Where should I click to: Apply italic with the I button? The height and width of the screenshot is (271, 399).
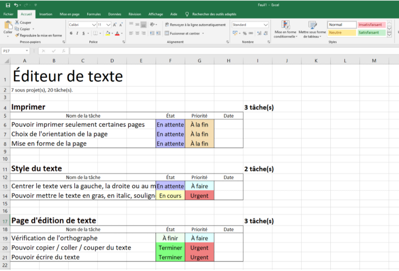77,33
